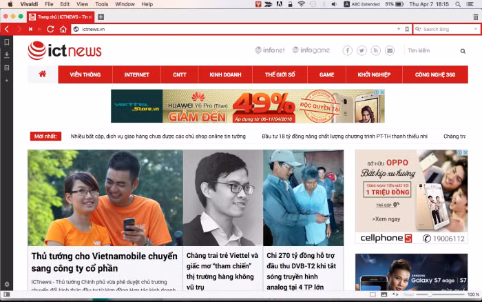Close the Huawei banner ad
Viewport: 482px width, 302px height.
point(382,92)
